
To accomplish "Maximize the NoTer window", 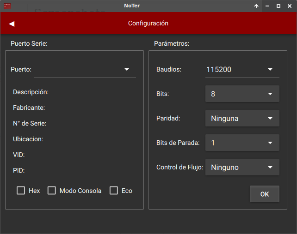I will (x=278, y=6).
